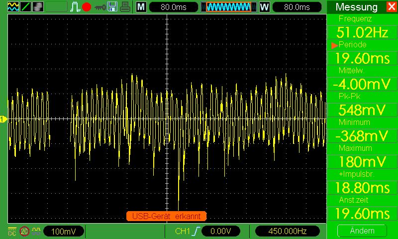Viewport: 398px width, 239px height.
Task: Select the Periode measurement label
Action: tap(352, 45)
